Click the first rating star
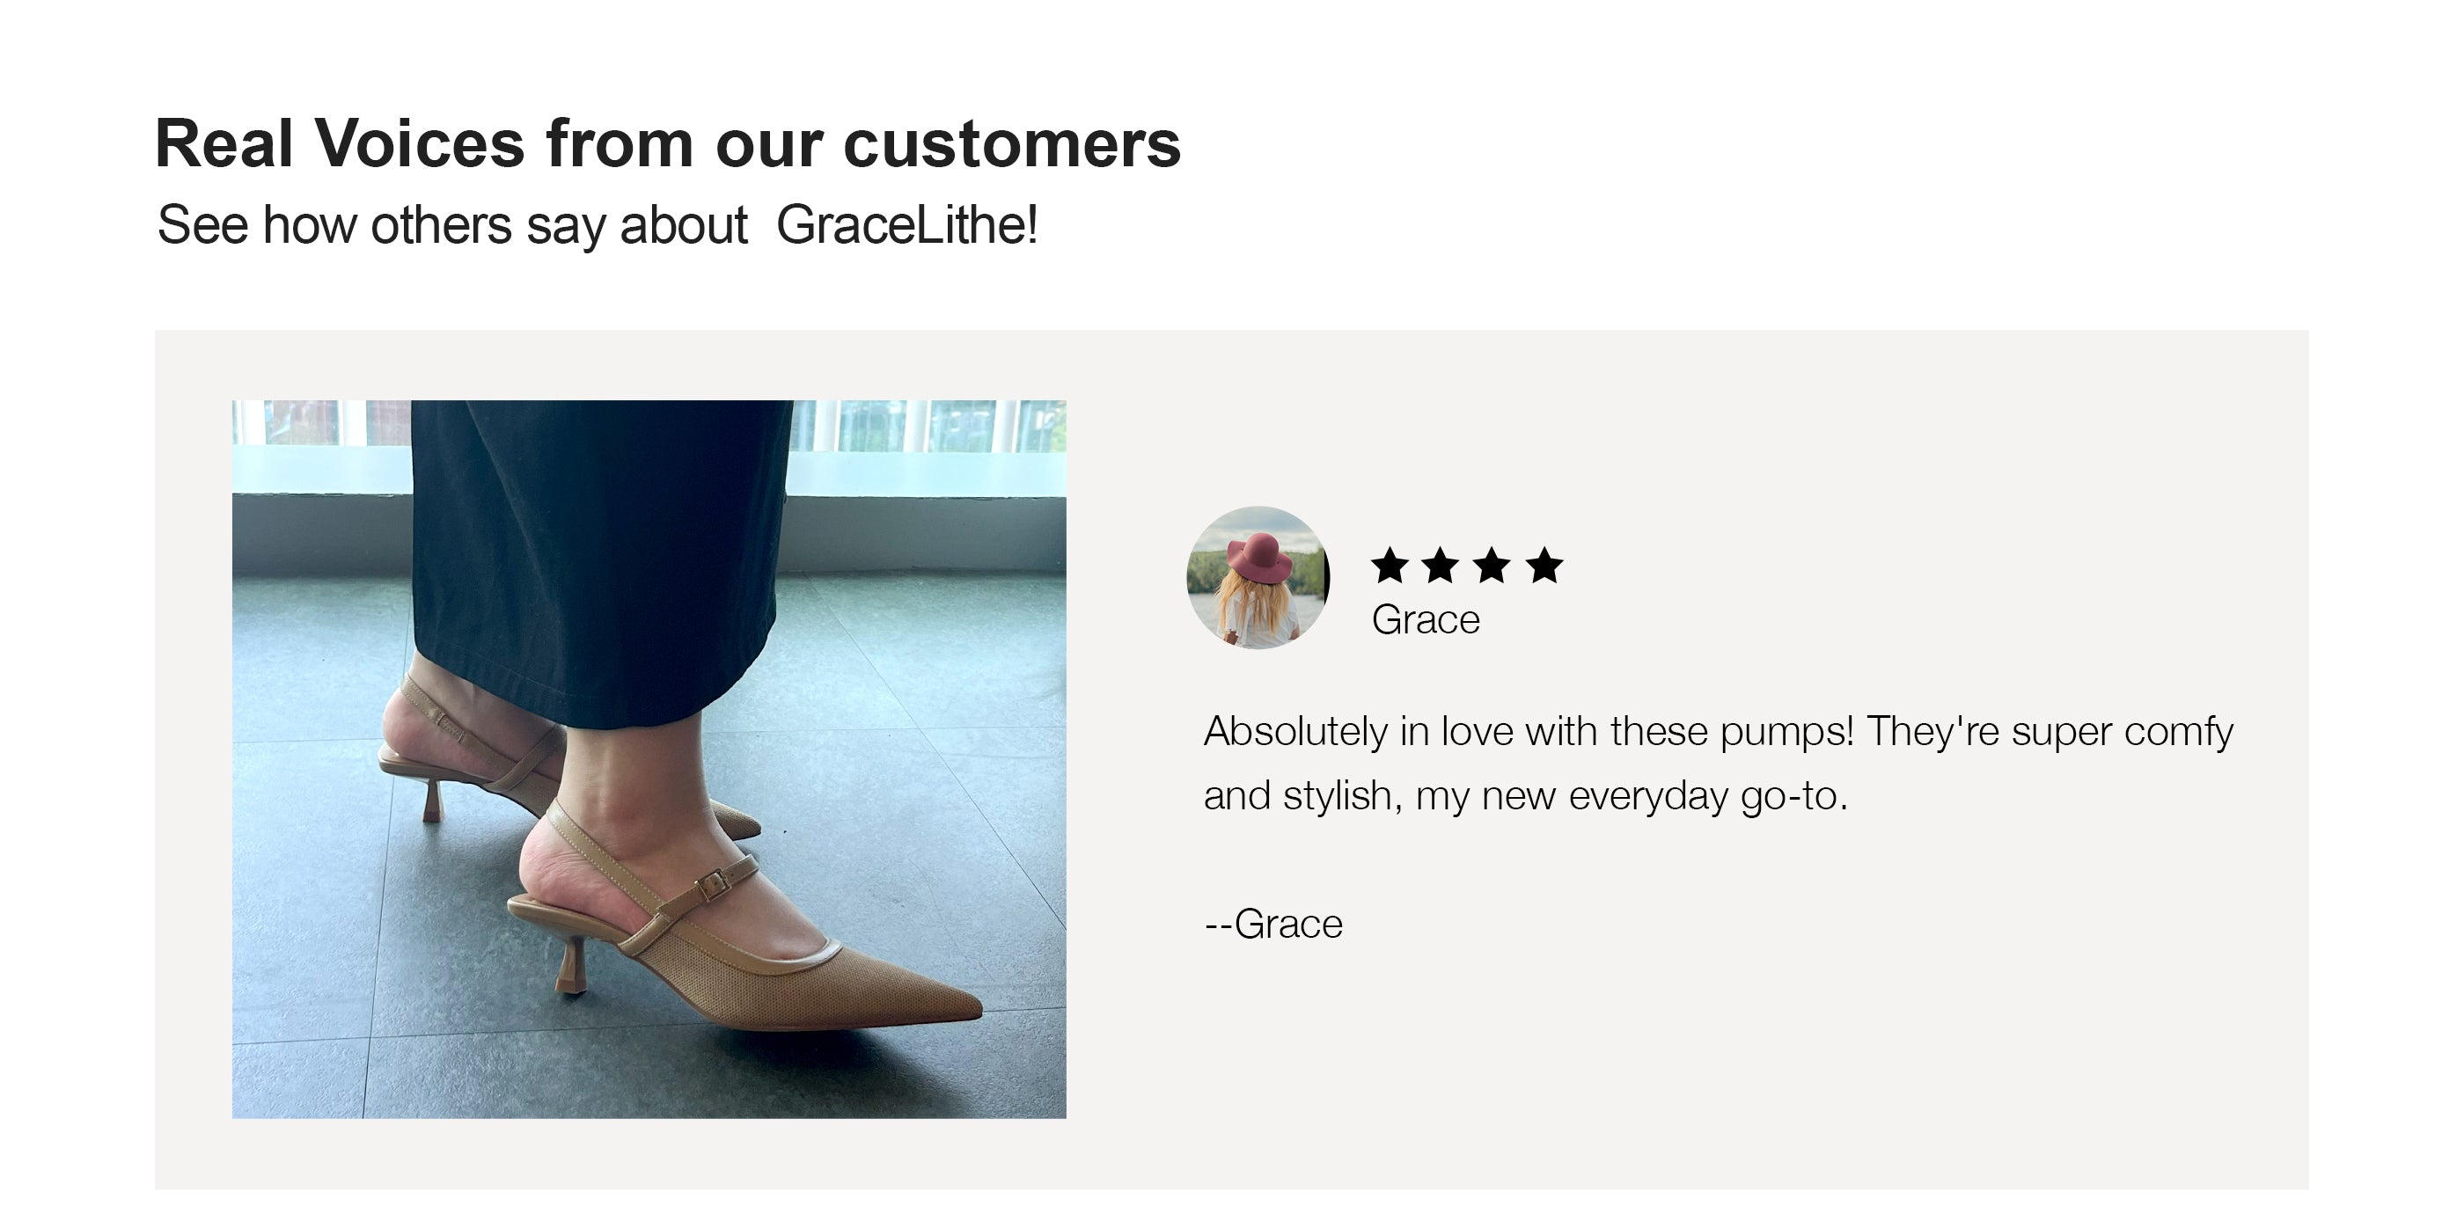Image resolution: width=2464 pixels, height=1214 pixels. 1390,566
